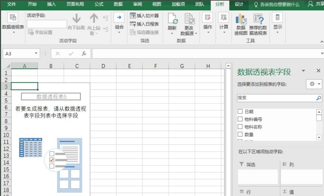
Task: Click the 数据透视图 (PivotChart) icon
Action: (x=241, y=19)
